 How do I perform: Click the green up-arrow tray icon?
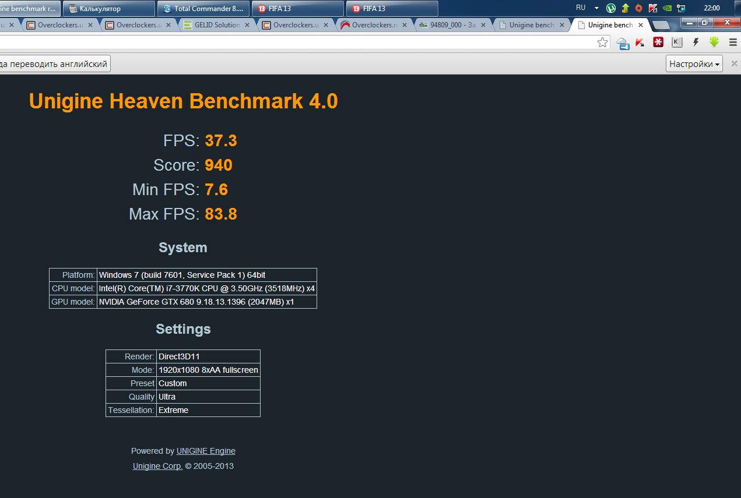[625, 8]
